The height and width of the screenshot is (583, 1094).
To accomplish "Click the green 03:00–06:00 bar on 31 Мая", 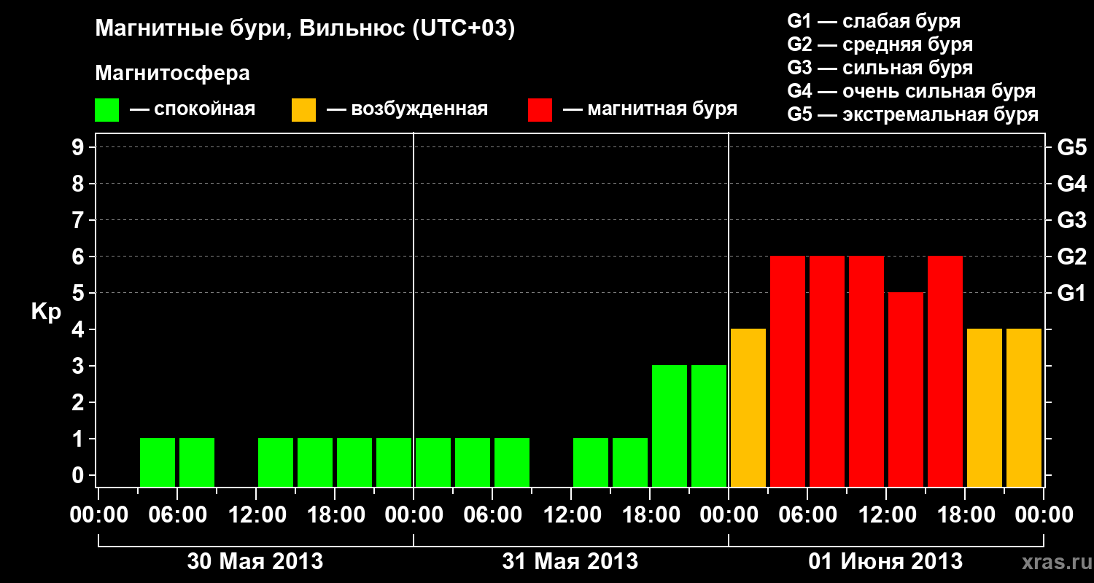I will 473,463.
